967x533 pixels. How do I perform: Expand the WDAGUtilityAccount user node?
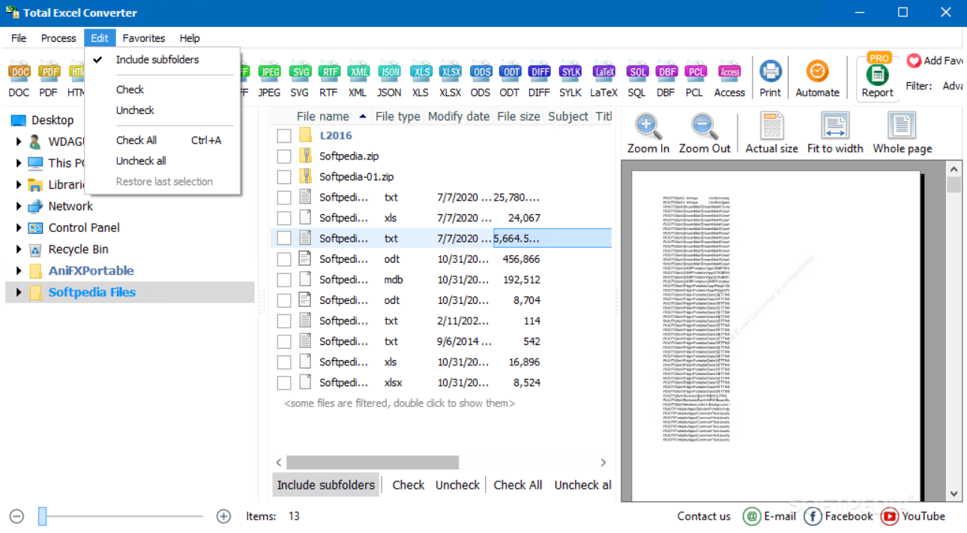point(19,141)
